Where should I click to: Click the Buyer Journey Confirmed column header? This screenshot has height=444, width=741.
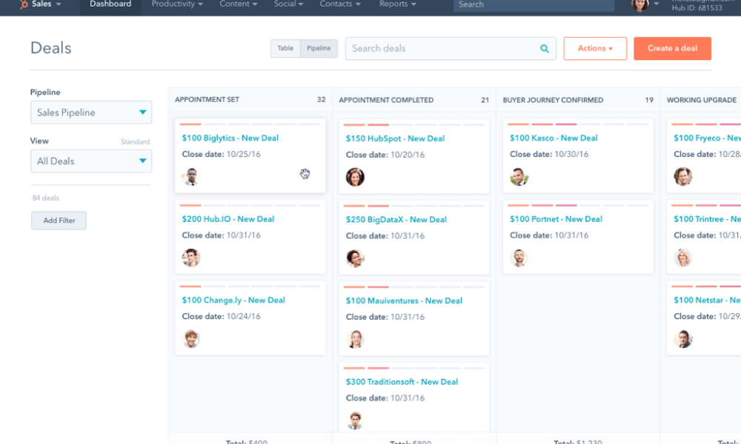(x=553, y=100)
